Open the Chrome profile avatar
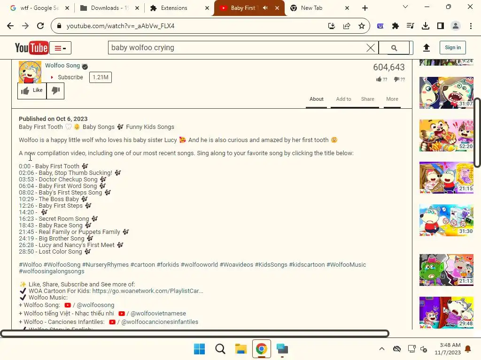The height and width of the screenshot is (360, 481). tap(456, 26)
